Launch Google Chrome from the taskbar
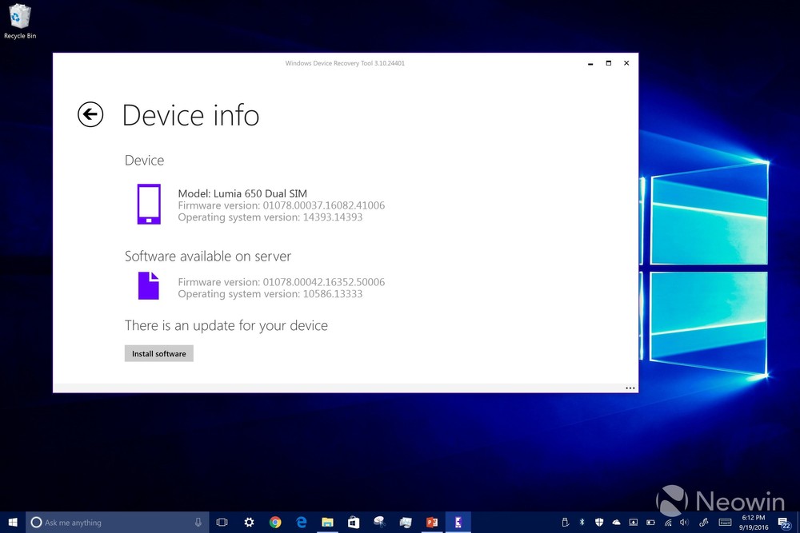This screenshot has height=533, width=800. [275, 523]
